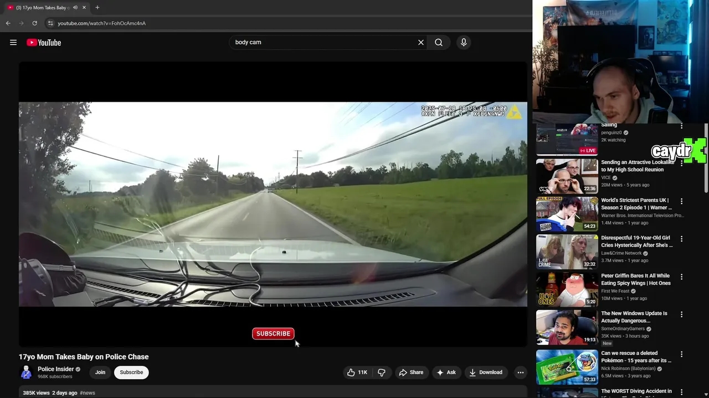Image resolution: width=709 pixels, height=398 pixels.
Task: Open the Police Insider channel name link
Action: click(55, 369)
